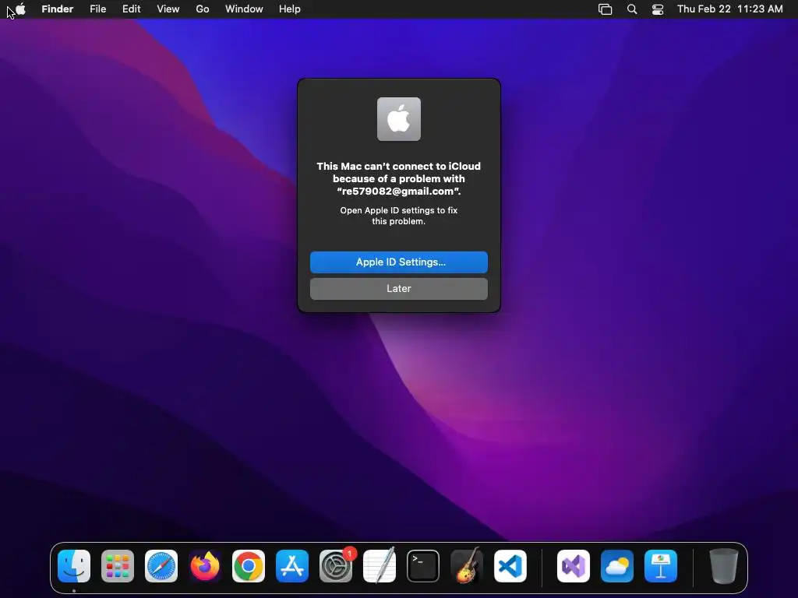The width and height of the screenshot is (798, 598).
Task: Open the Go menu
Action: (203, 9)
